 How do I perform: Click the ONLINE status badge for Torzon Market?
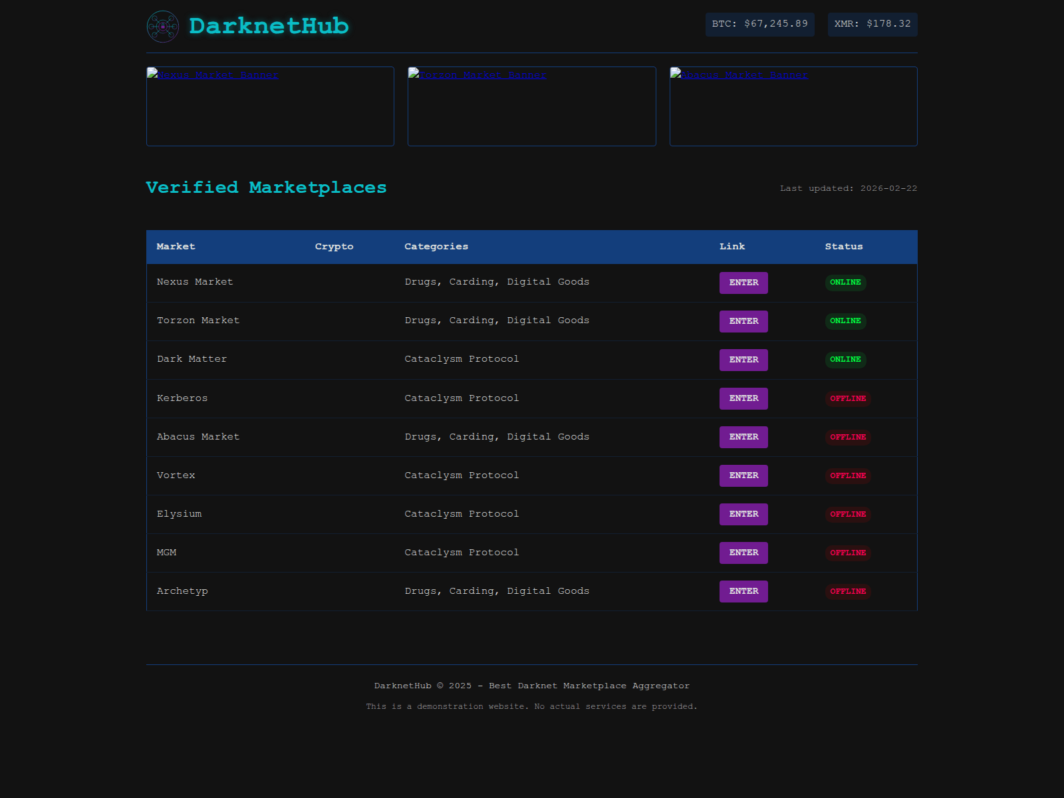click(845, 321)
